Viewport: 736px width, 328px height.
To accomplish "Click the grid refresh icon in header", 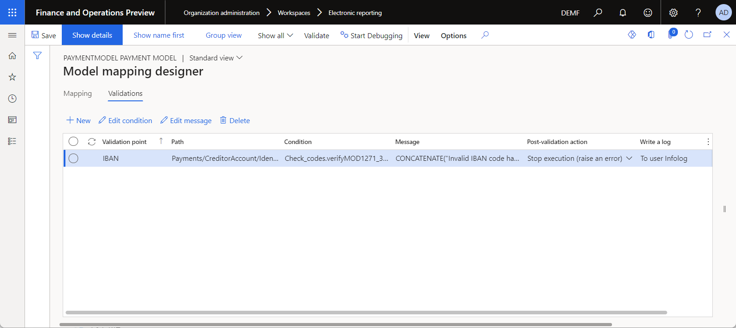I will tap(92, 142).
